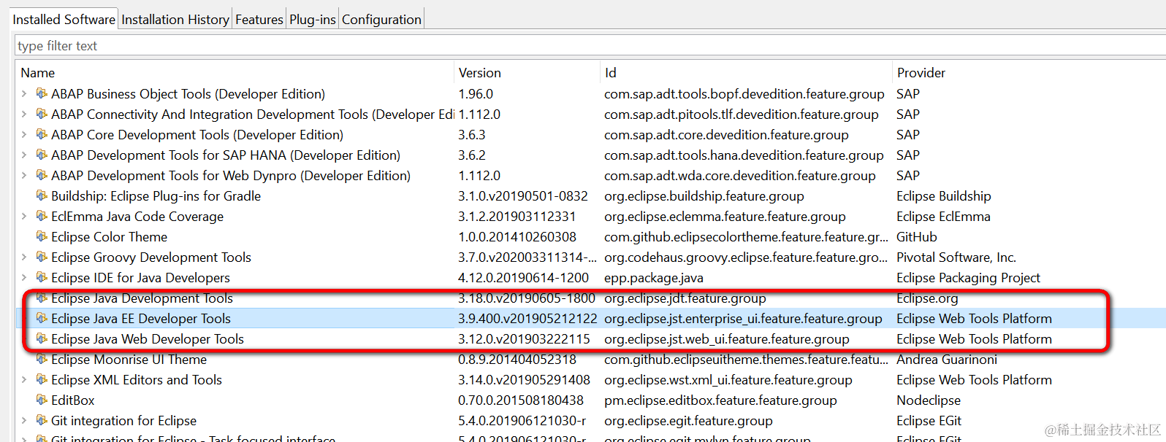
Task: Click id 'org.eclipse.wst.xml_ui.feature.feature.group'
Action: tap(728, 380)
